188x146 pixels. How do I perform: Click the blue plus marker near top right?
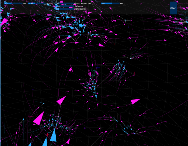(129, 26)
